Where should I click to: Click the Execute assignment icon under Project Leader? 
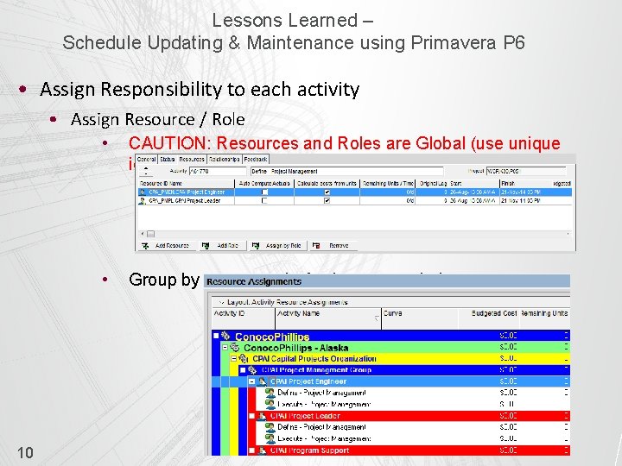[x=270, y=438]
